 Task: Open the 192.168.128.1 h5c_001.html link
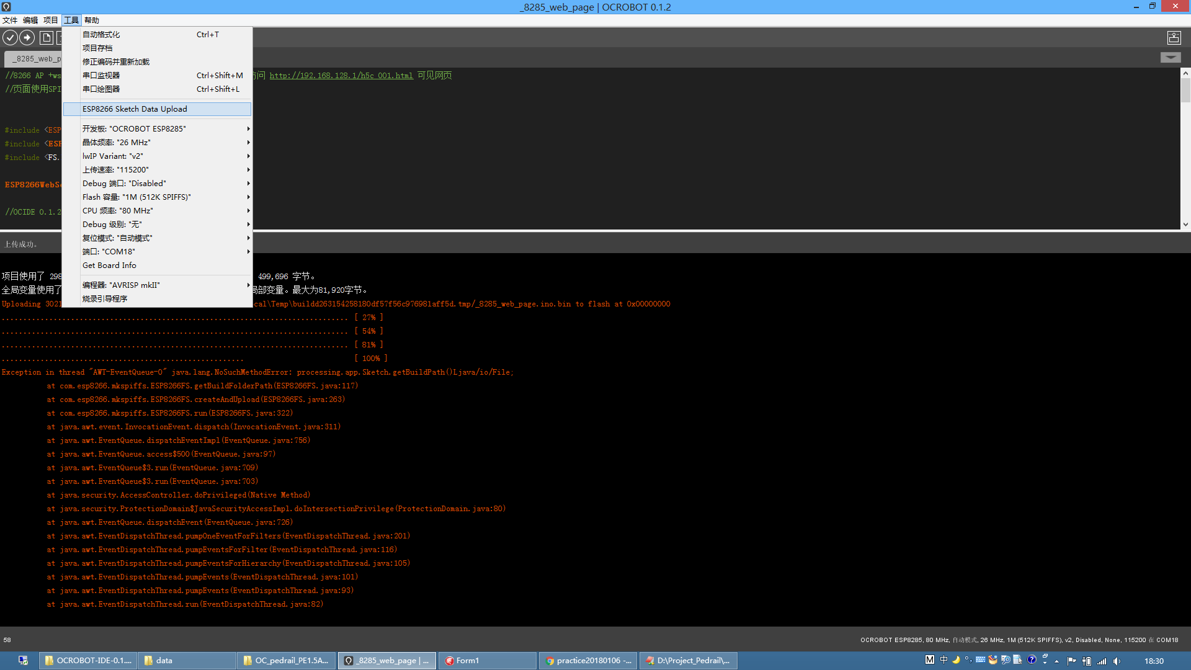click(341, 76)
